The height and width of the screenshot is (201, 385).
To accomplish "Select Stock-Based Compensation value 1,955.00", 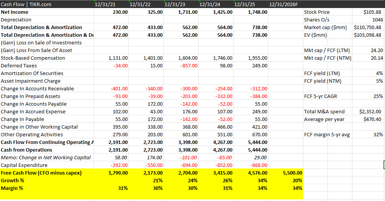I will (258, 58).
